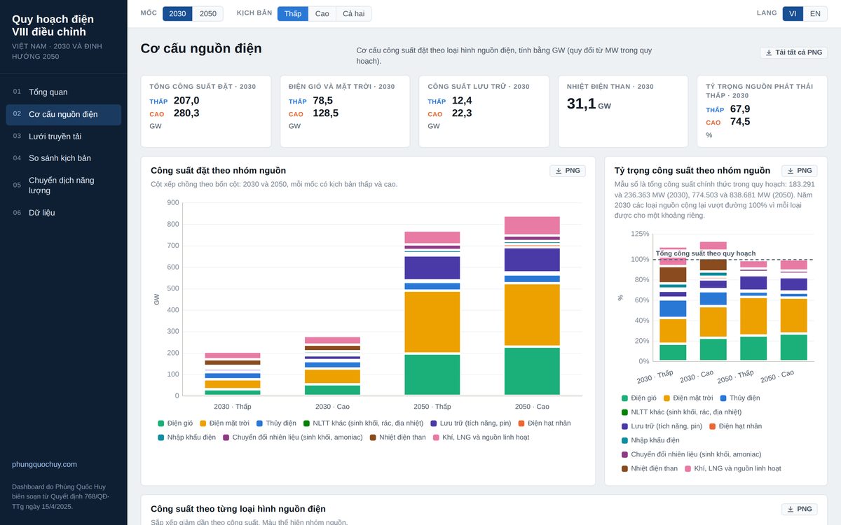Image resolution: width=841 pixels, height=525 pixels.
Task: Click the Công suất lưu trữ card
Action: pos(484,111)
